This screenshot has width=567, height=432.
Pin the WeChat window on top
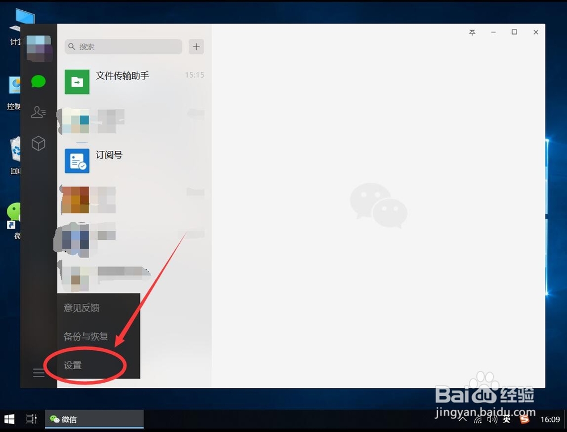coord(472,32)
